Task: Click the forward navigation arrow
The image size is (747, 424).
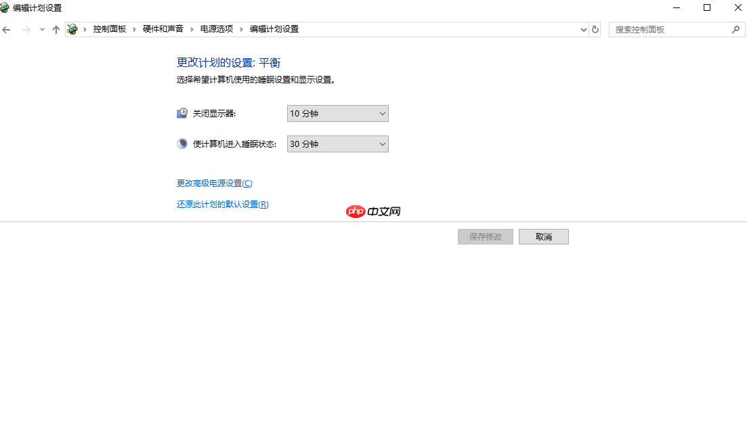Action: pos(26,29)
